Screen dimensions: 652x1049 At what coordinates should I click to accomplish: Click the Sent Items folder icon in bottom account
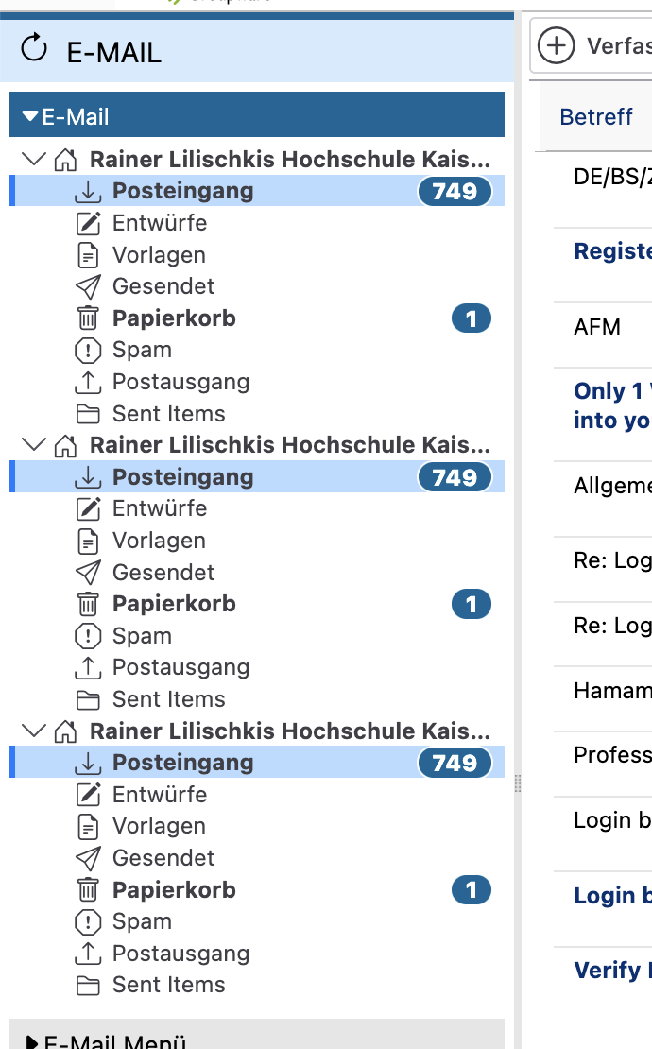pyautogui.click(x=88, y=986)
